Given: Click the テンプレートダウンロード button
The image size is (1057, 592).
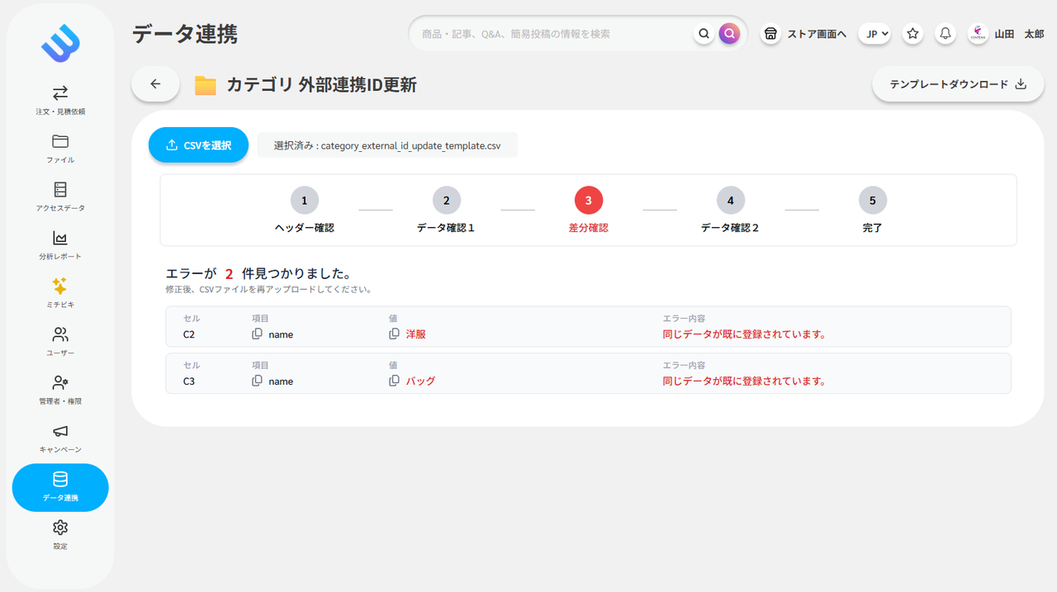Looking at the screenshot, I should pyautogui.click(x=957, y=83).
